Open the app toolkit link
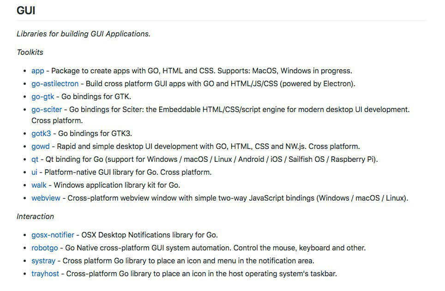Viewport: 445px width, 291px height. pos(38,71)
